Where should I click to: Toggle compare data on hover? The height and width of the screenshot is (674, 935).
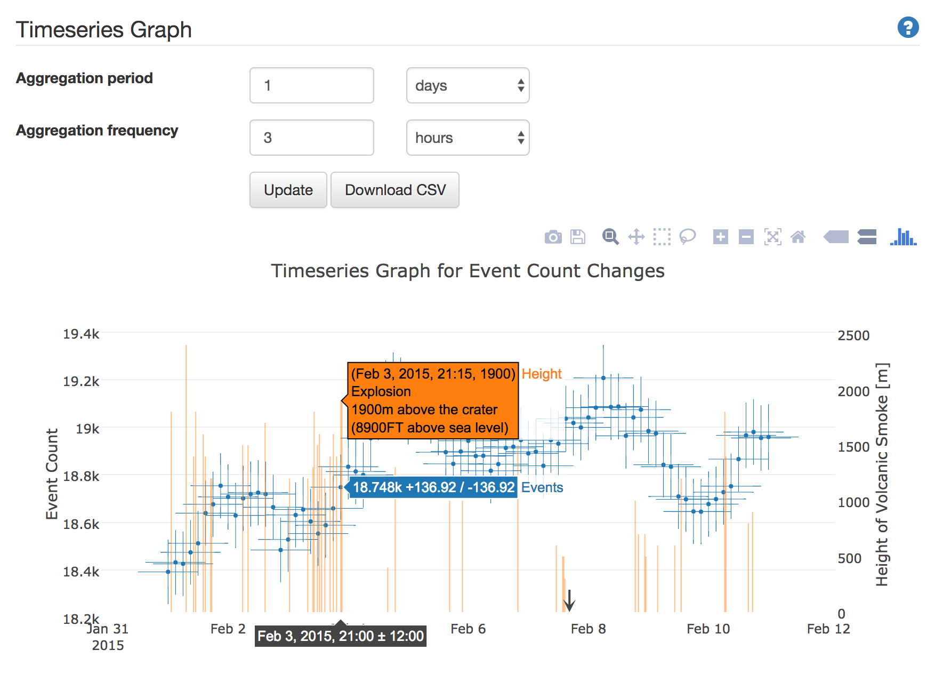click(x=867, y=237)
